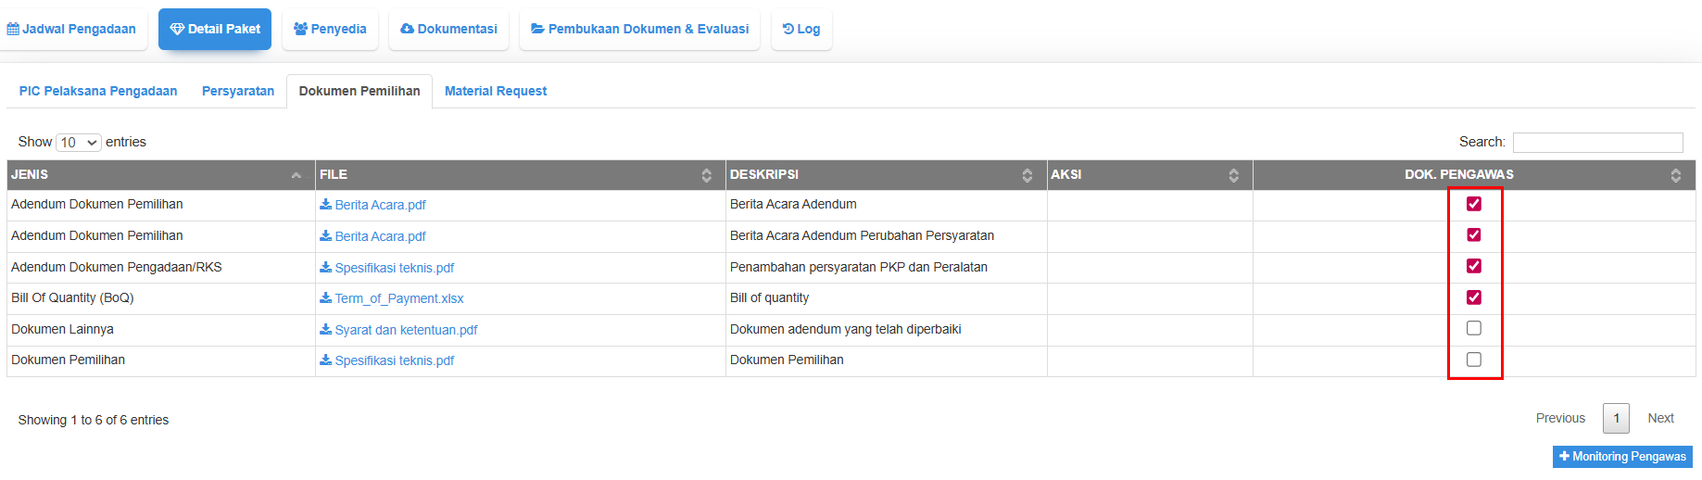Click sort icon in AKSI column header

(x=1234, y=175)
